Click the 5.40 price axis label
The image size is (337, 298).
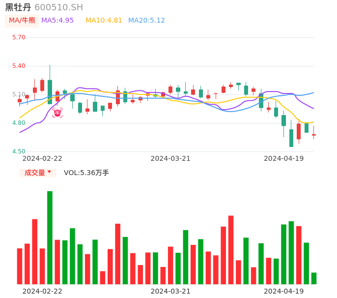(x=19, y=66)
